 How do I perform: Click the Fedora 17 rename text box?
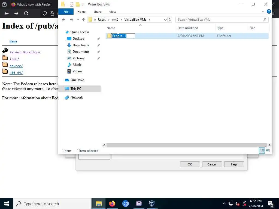123,36
